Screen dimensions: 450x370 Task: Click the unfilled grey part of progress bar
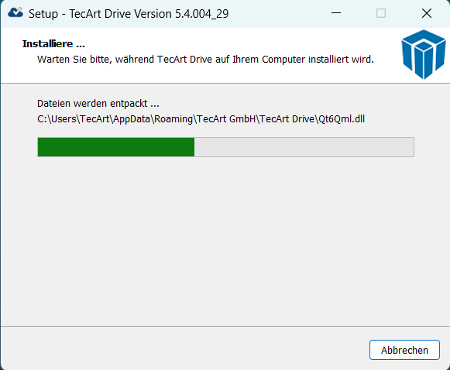[x=304, y=147]
